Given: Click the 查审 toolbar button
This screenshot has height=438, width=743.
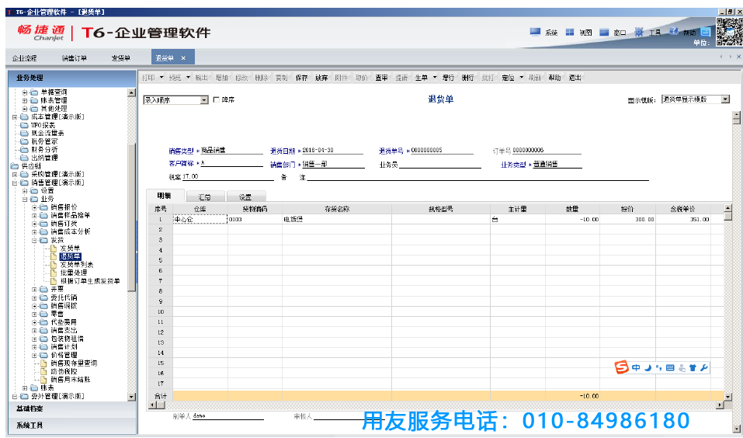Looking at the screenshot, I should tap(381, 77).
